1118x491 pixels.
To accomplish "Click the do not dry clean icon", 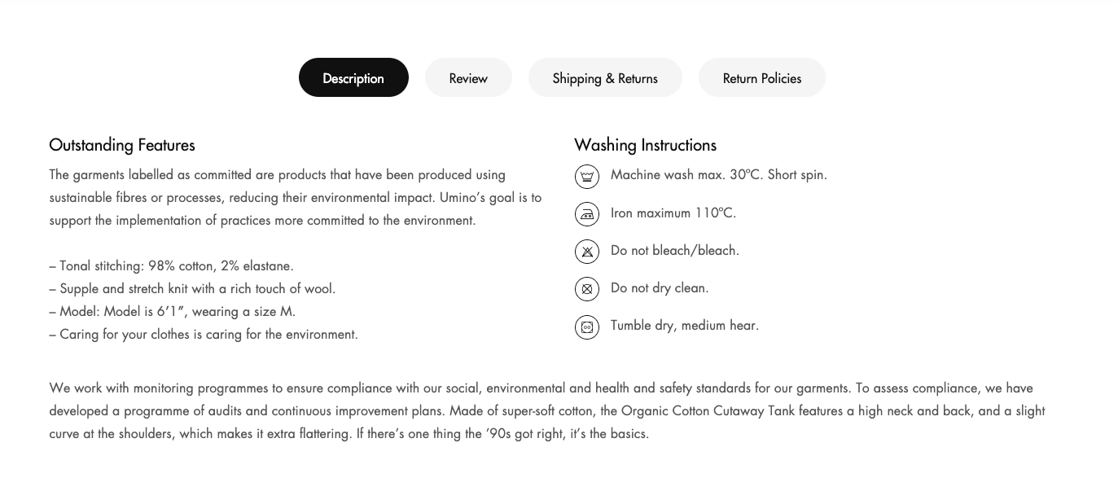I will [x=587, y=289].
